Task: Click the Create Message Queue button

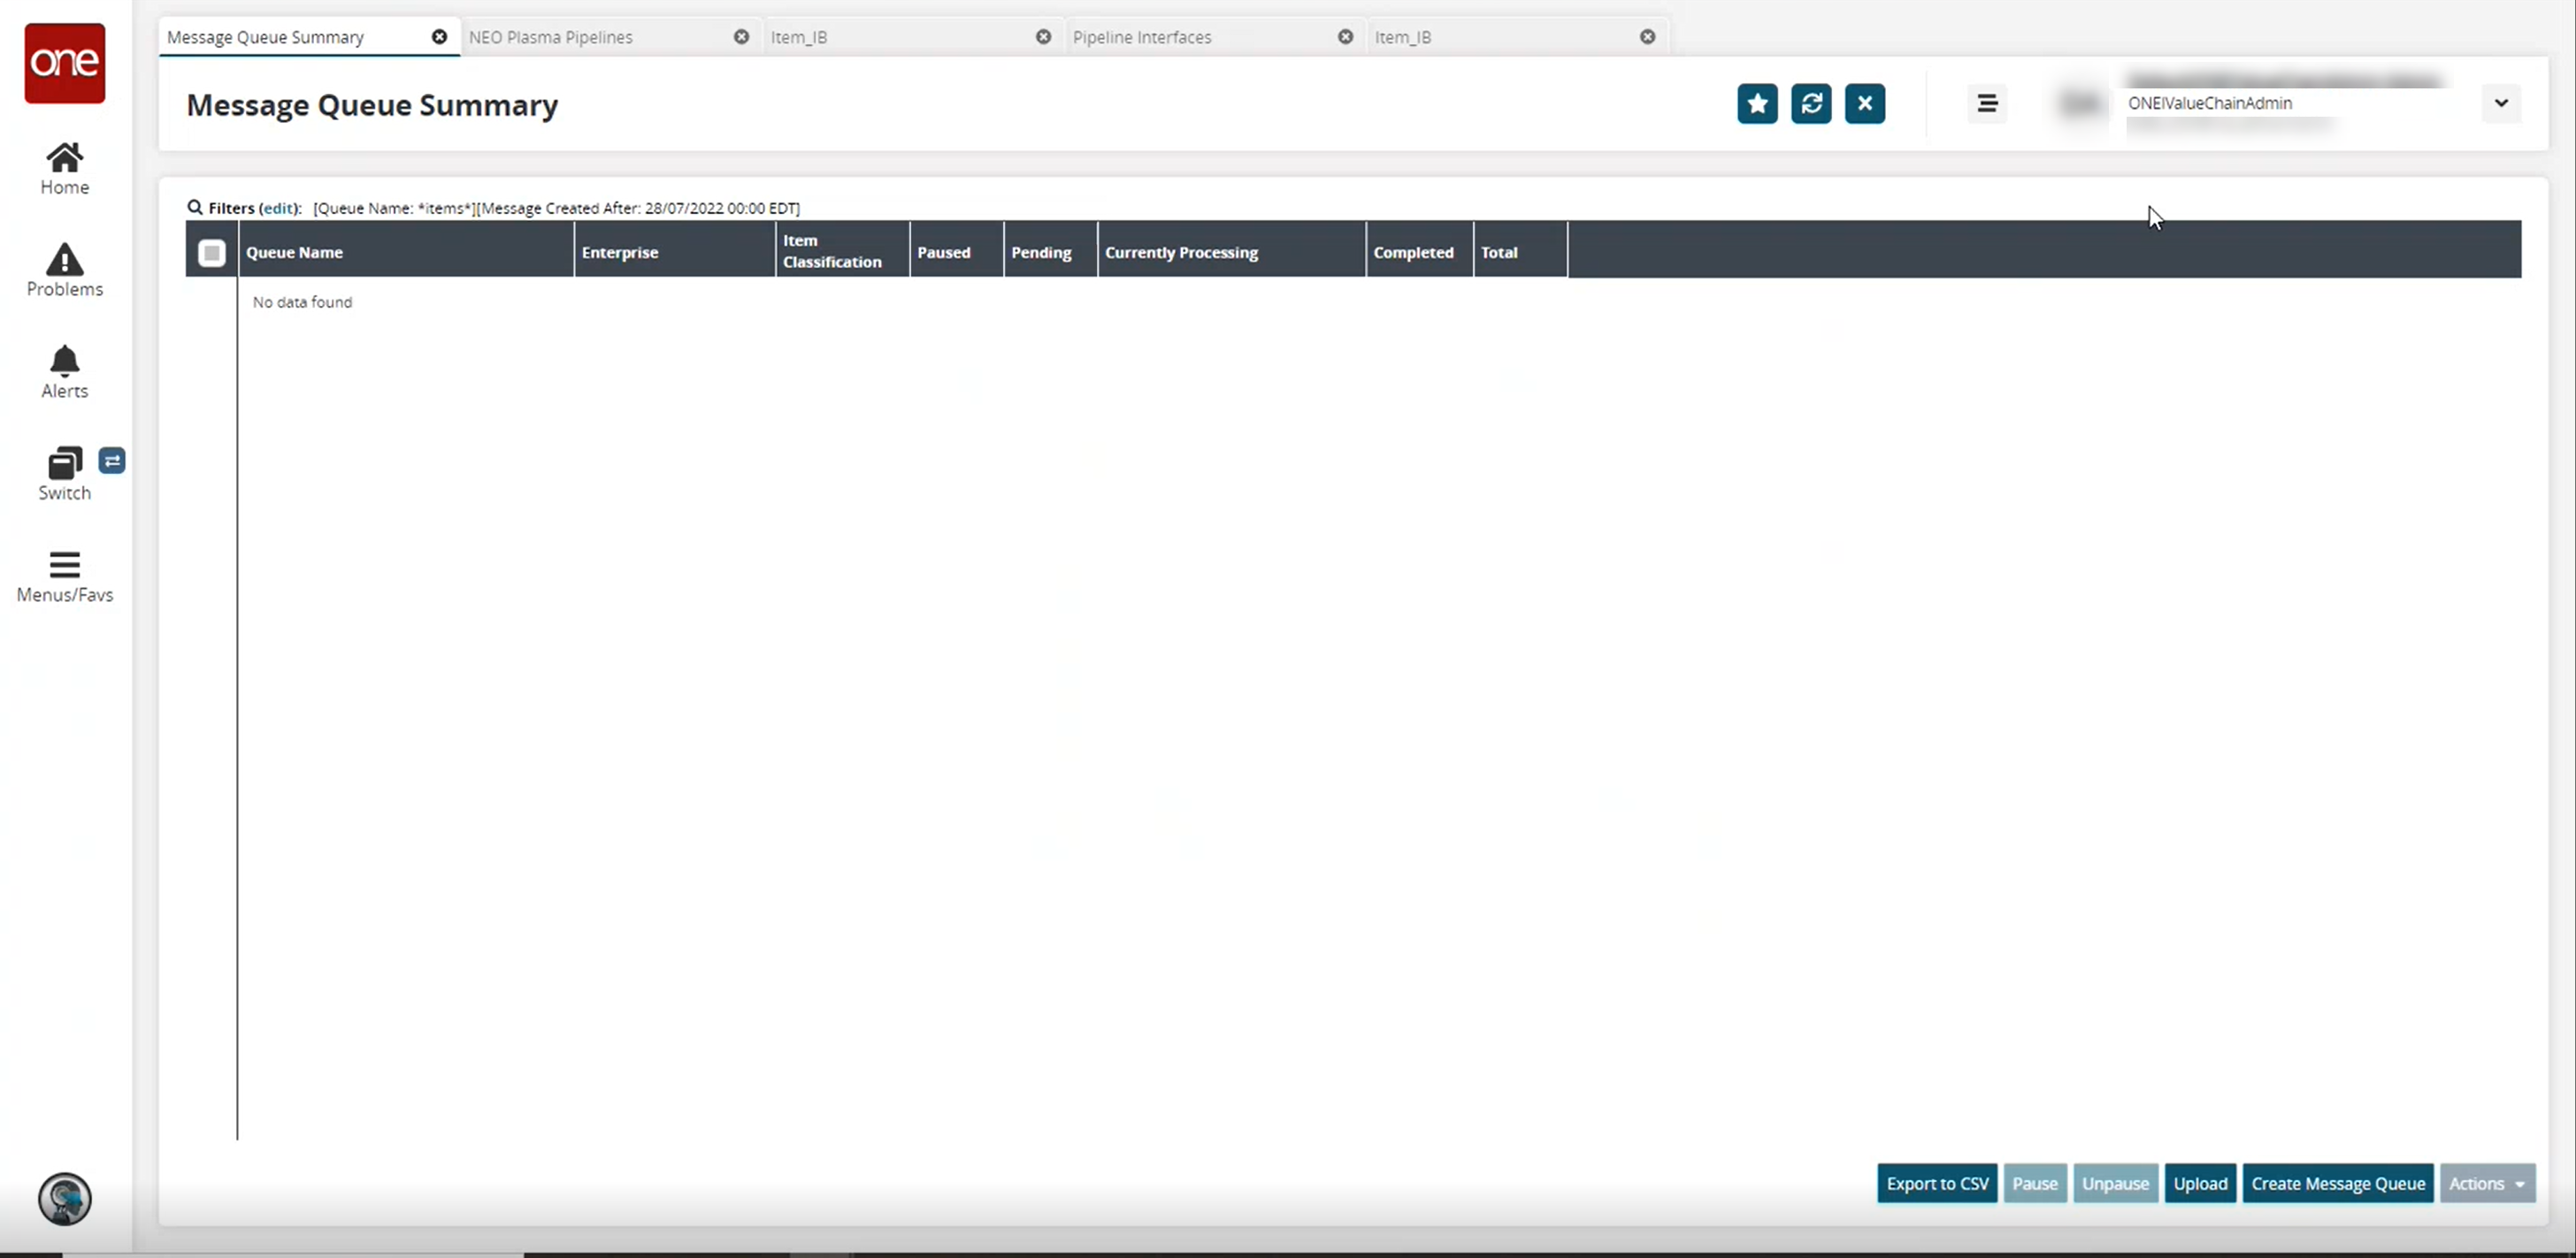Action: tap(2338, 1183)
